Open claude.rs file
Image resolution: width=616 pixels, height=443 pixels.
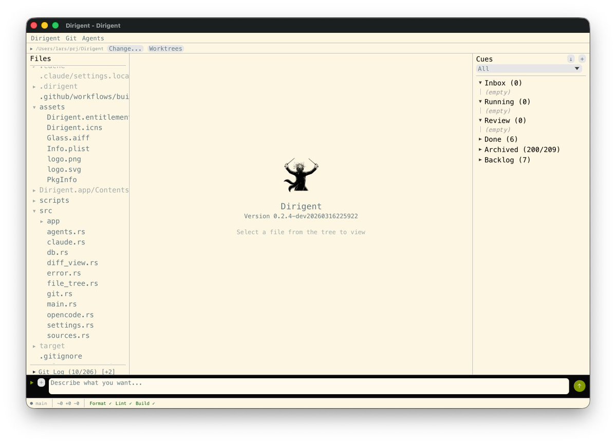[x=66, y=242]
